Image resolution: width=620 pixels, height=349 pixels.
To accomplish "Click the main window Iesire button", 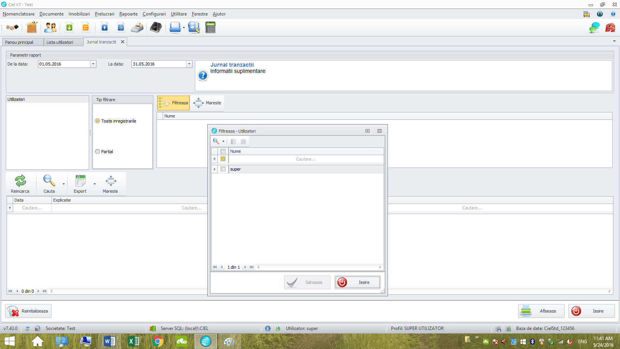I will [x=592, y=311].
